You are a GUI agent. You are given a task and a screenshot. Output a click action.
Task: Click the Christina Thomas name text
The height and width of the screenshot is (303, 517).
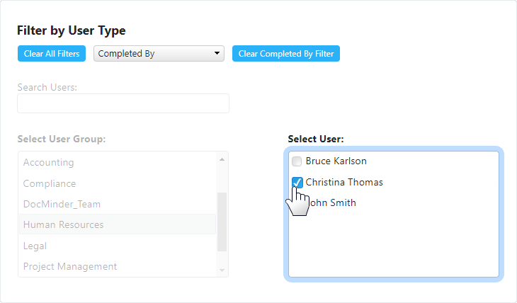coord(344,182)
